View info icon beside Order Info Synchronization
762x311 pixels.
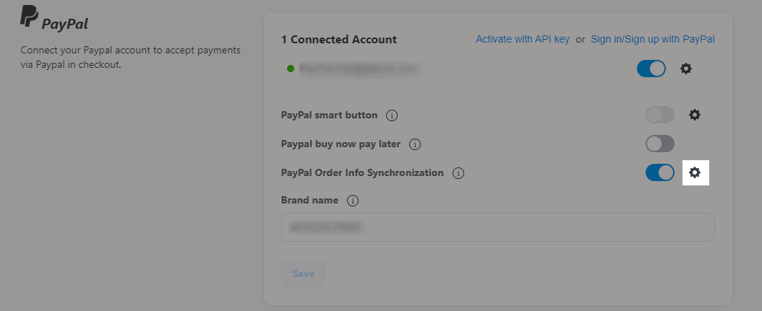(x=458, y=173)
